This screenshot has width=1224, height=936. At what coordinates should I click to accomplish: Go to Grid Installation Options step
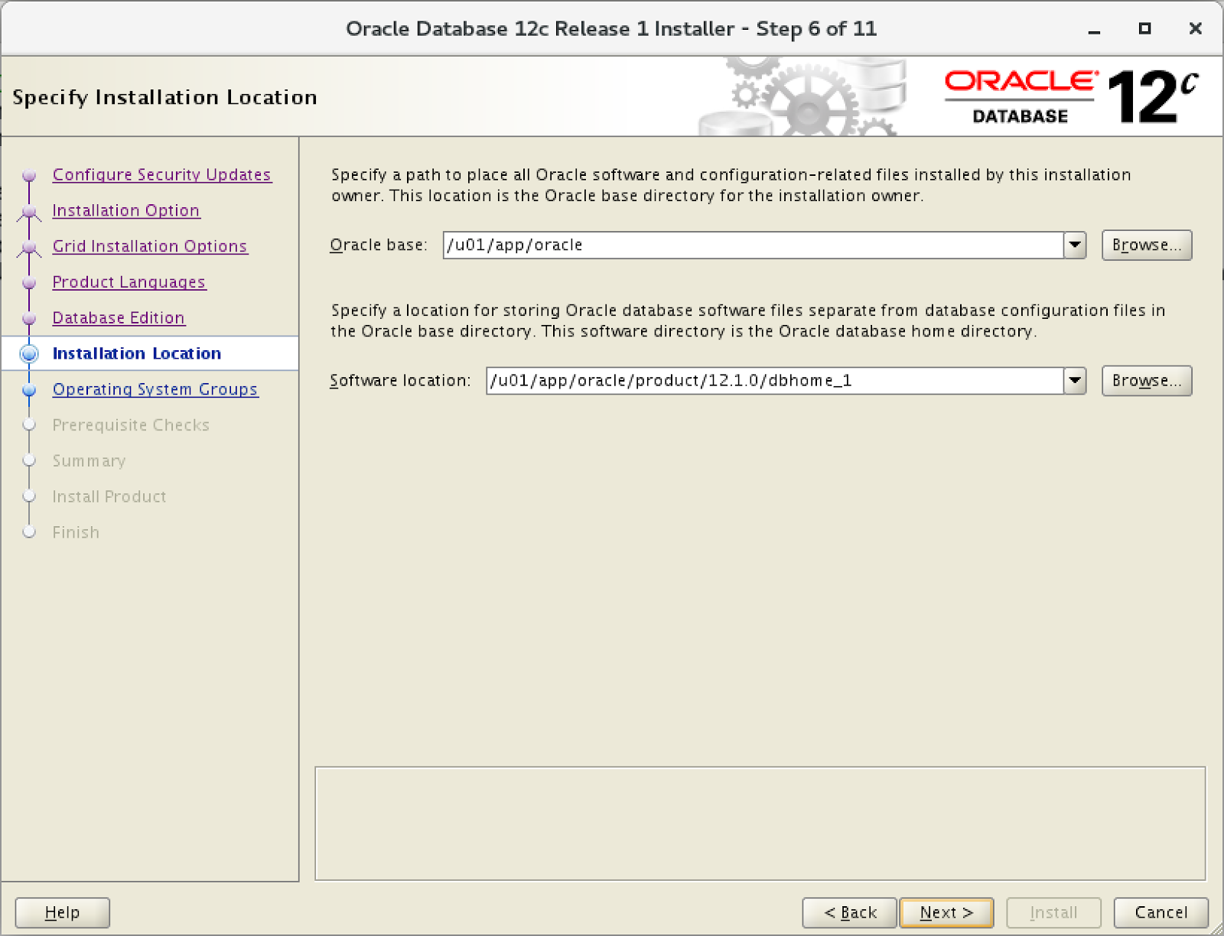coord(150,246)
